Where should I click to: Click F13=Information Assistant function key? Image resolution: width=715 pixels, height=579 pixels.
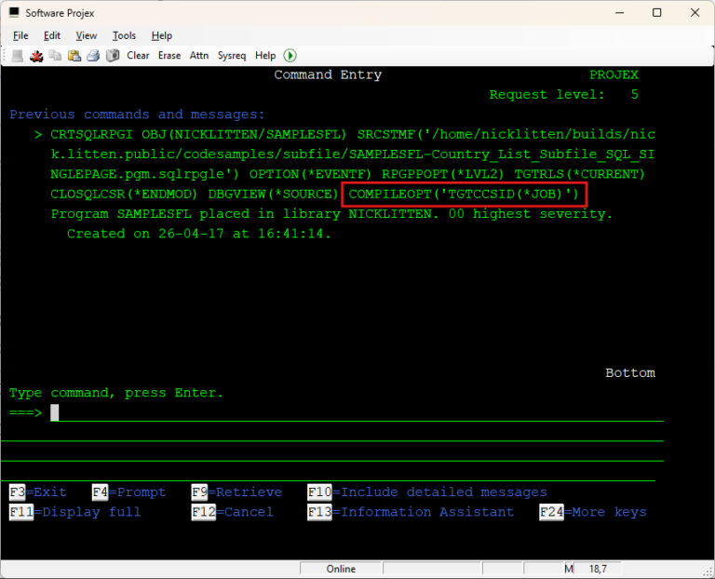click(411, 512)
